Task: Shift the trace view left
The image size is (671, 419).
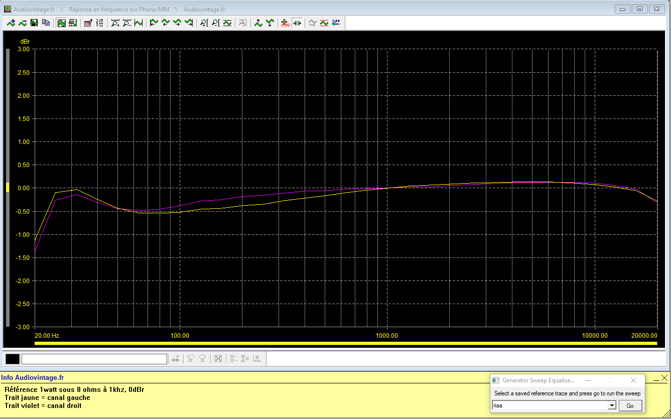Action: (165, 23)
